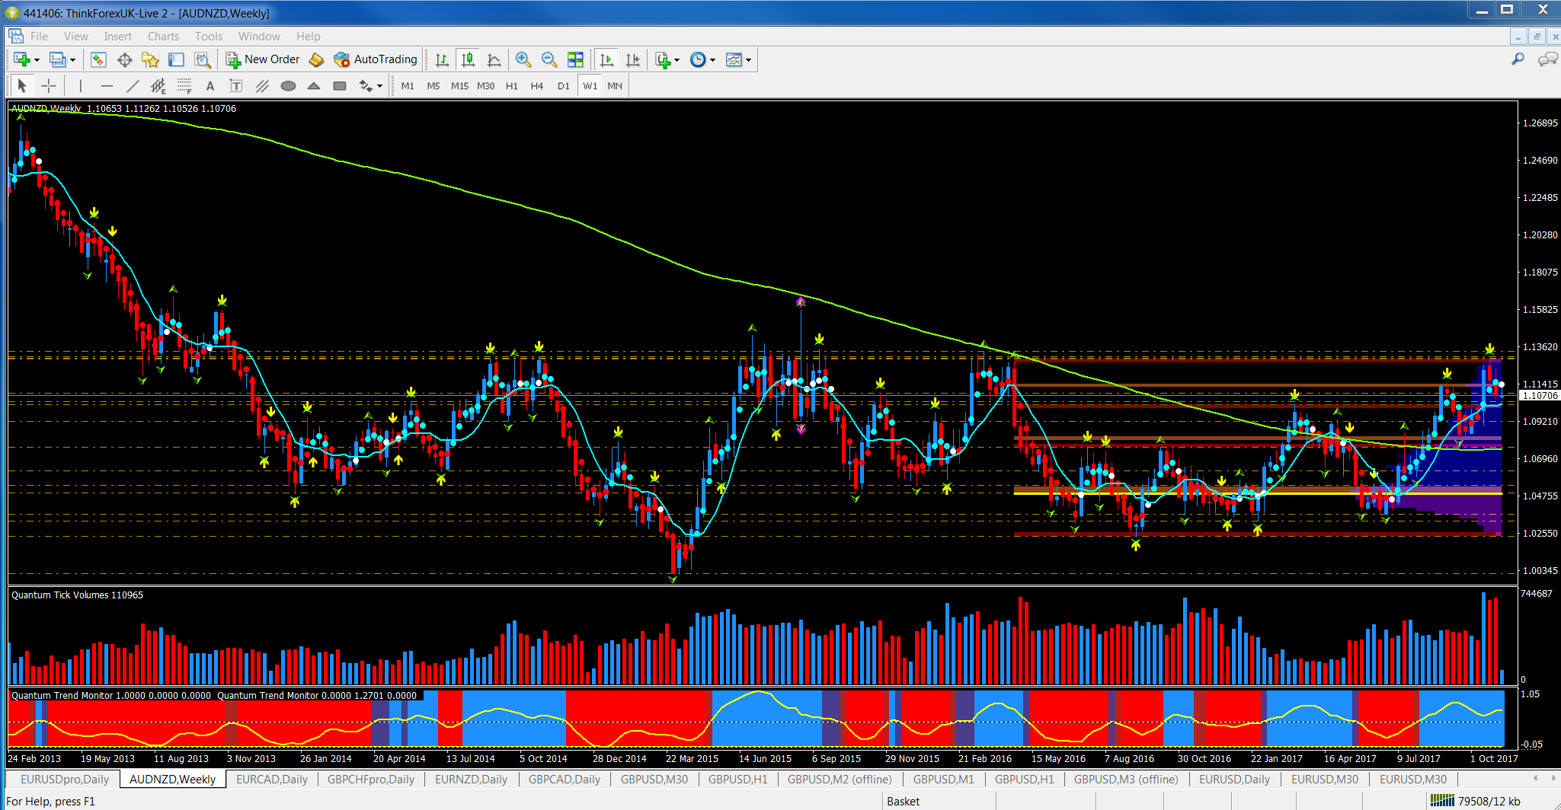This screenshot has width=1561, height=810.
Task: Select the Equidistant Channel tool
Action: 158,85
